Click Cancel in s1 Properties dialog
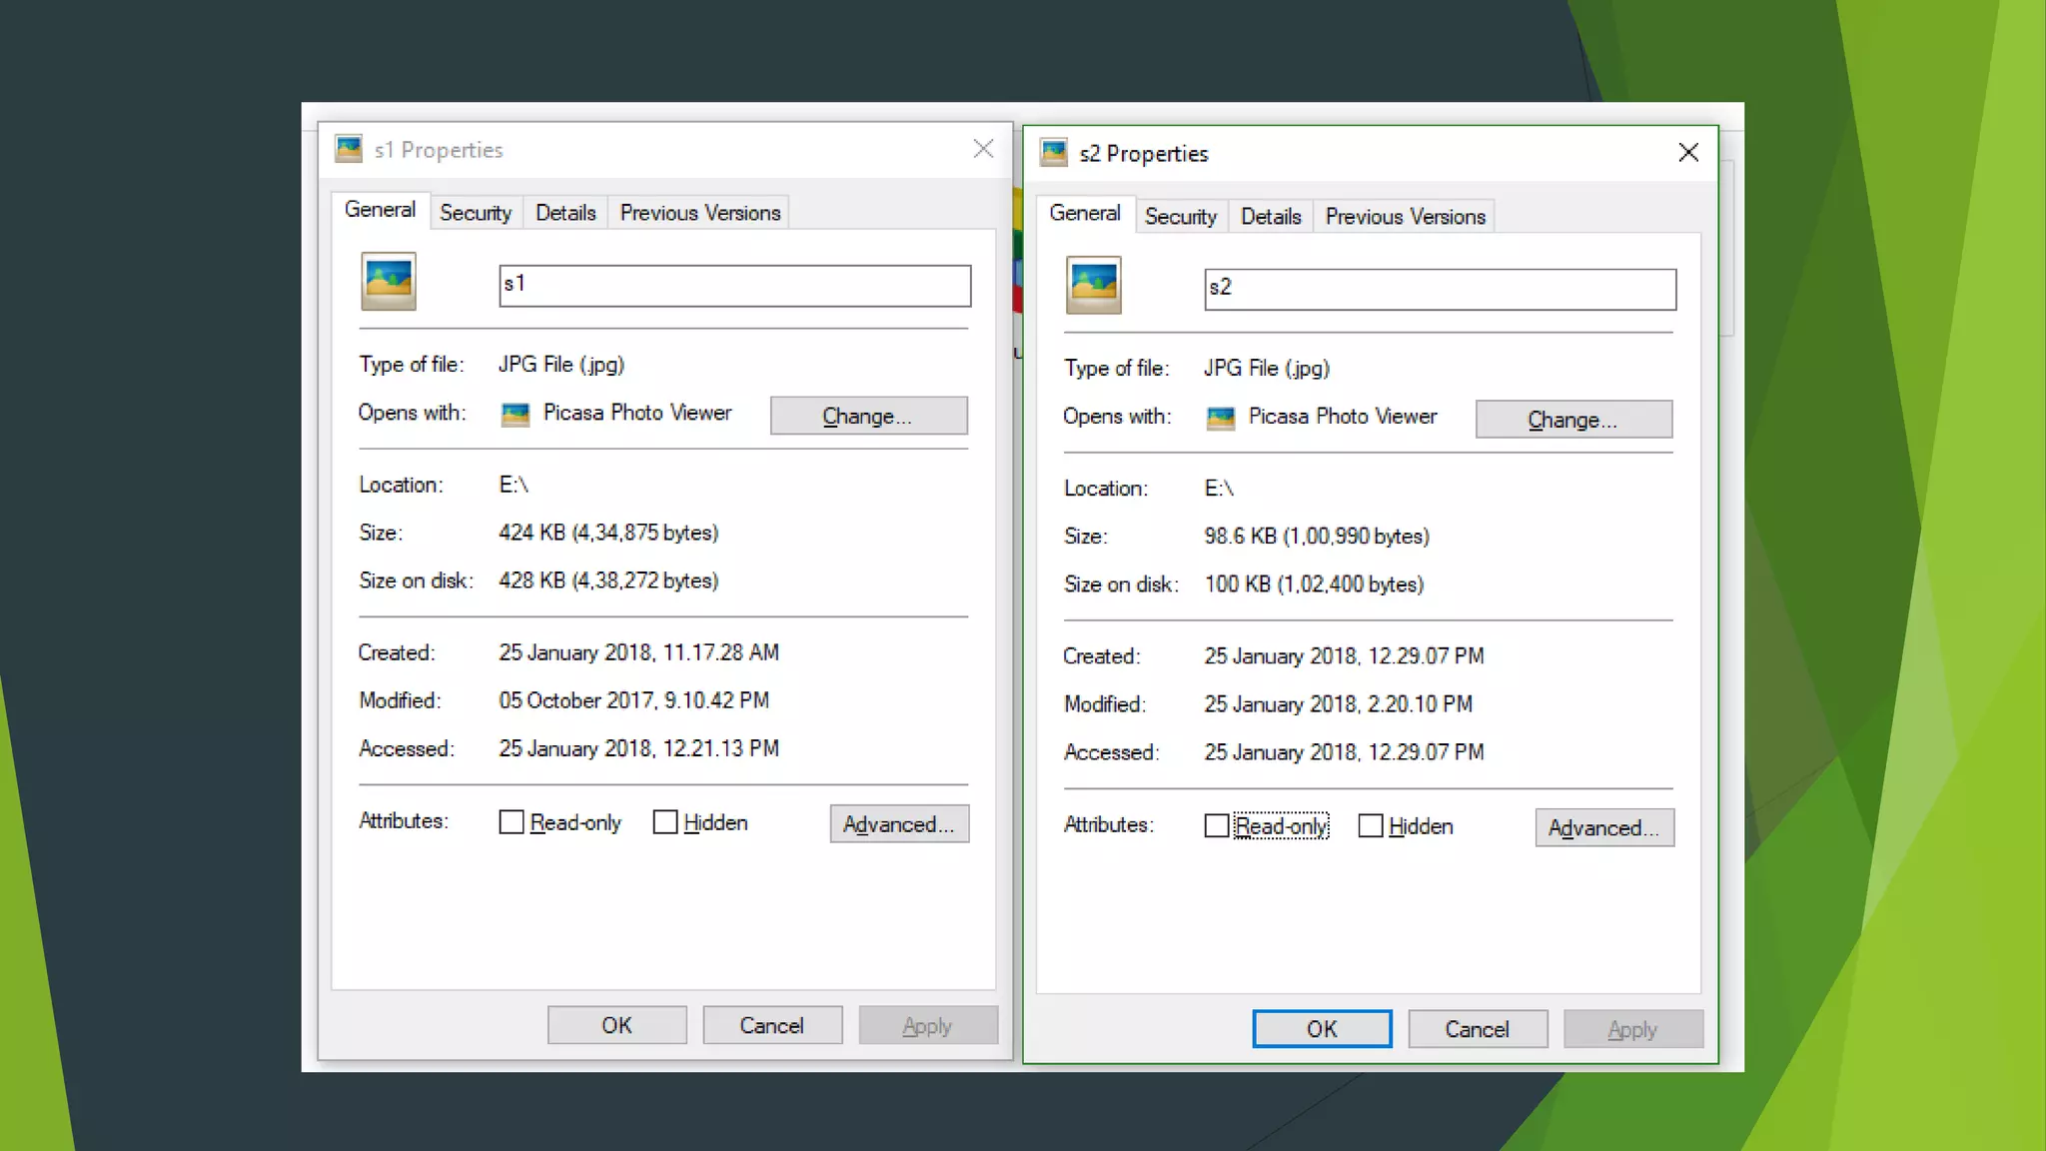The height and width of the screenshot is (1151, 2046). (771, 1025)
